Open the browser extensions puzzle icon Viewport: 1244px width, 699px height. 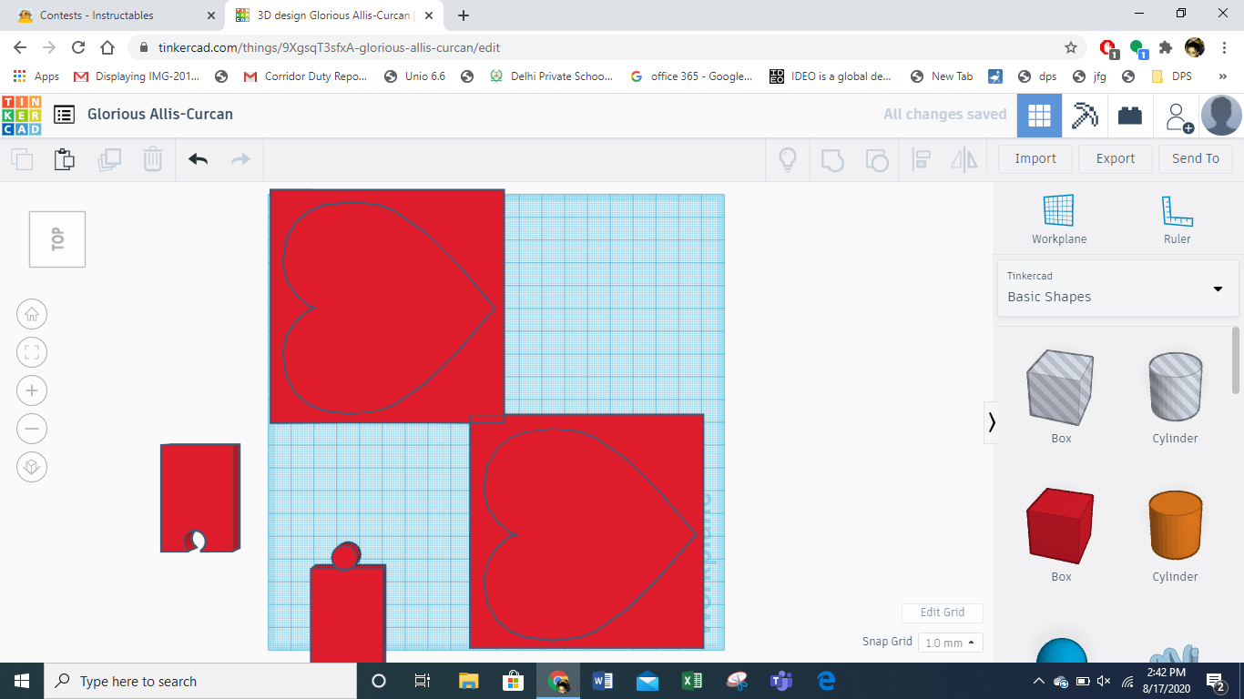(x=1165, y=47)
